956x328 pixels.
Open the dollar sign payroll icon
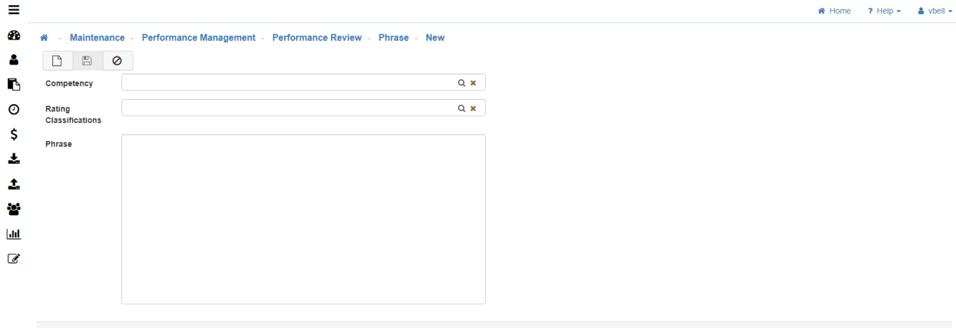13,134
